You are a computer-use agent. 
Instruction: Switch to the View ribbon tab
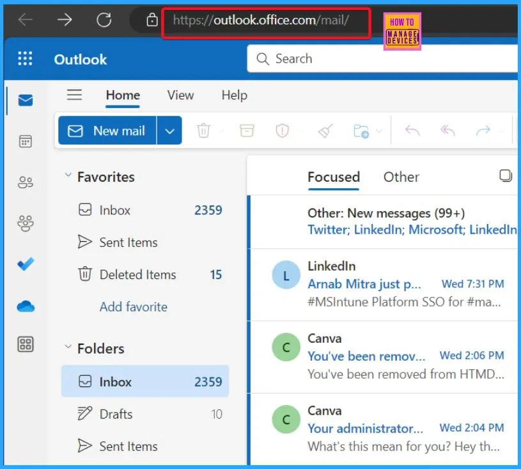180,95
